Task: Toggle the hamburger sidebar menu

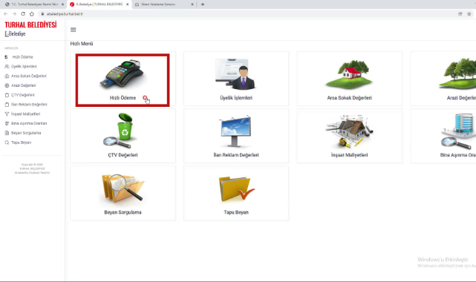Action: coord(74,30)
